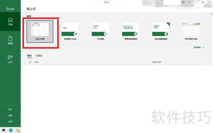Open the 开始 home page in sidebar
This screenshot has height=133, width=213.
click(x=10, y=22)
